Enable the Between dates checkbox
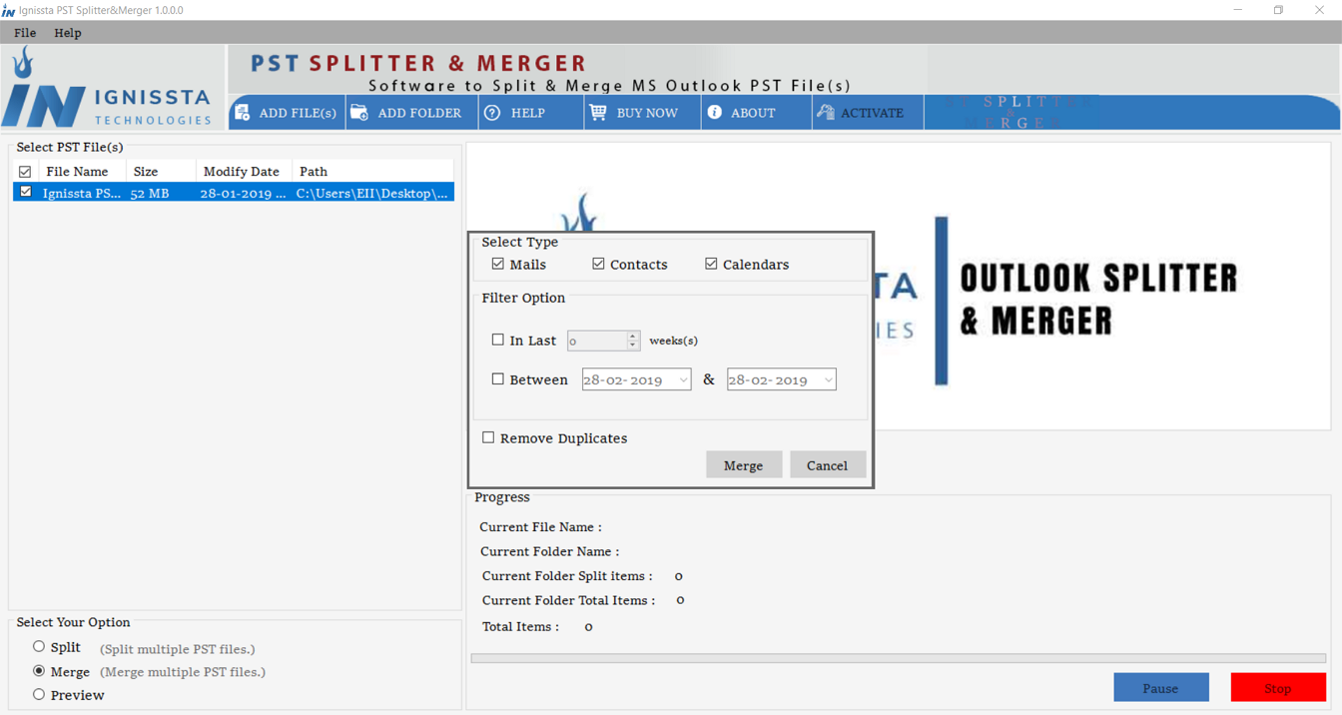This screenshot has height=715, width=1342. 498,378
